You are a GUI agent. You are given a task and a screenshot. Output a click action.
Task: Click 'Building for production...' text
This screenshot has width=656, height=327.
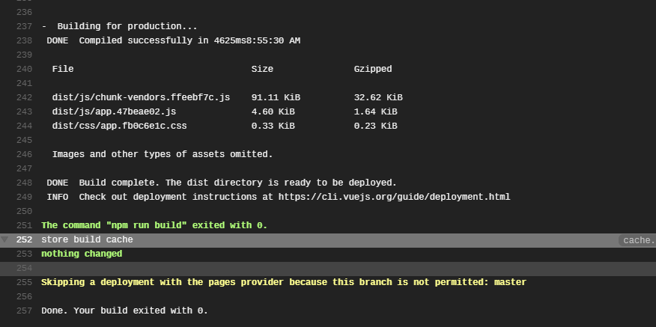pyautogui.click(x=127, y=26)
